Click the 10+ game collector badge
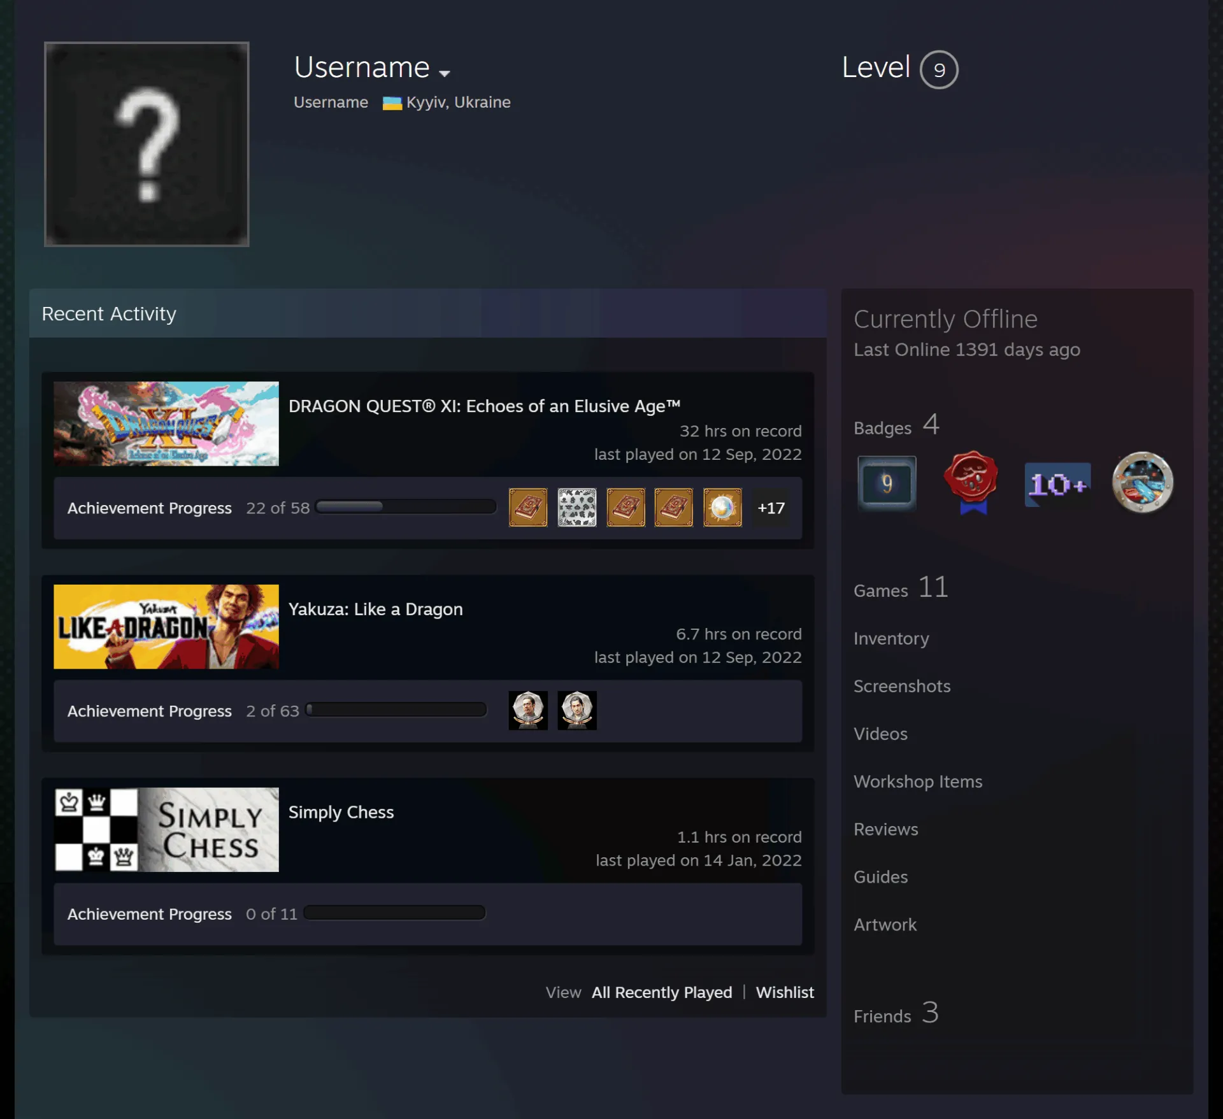Image resolution: width=1223 pixels, height=1119 pixels. click(1057, 485)
